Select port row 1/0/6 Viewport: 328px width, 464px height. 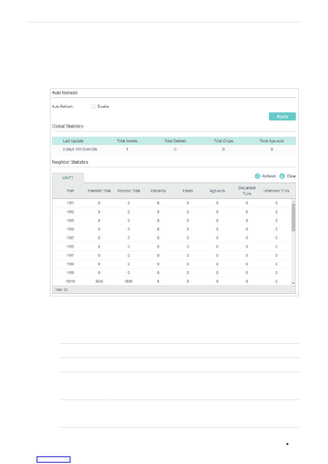172,246
